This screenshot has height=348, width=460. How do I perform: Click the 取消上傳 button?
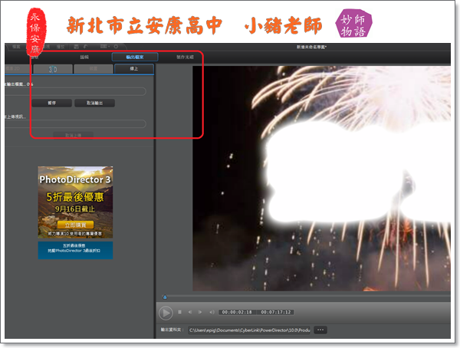point(73,135)
